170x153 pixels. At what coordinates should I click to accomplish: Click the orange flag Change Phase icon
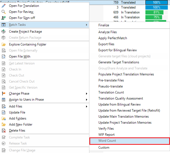point(4,93)
